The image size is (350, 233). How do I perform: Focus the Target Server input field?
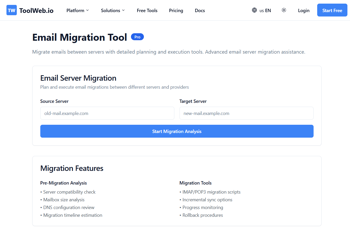246,113
